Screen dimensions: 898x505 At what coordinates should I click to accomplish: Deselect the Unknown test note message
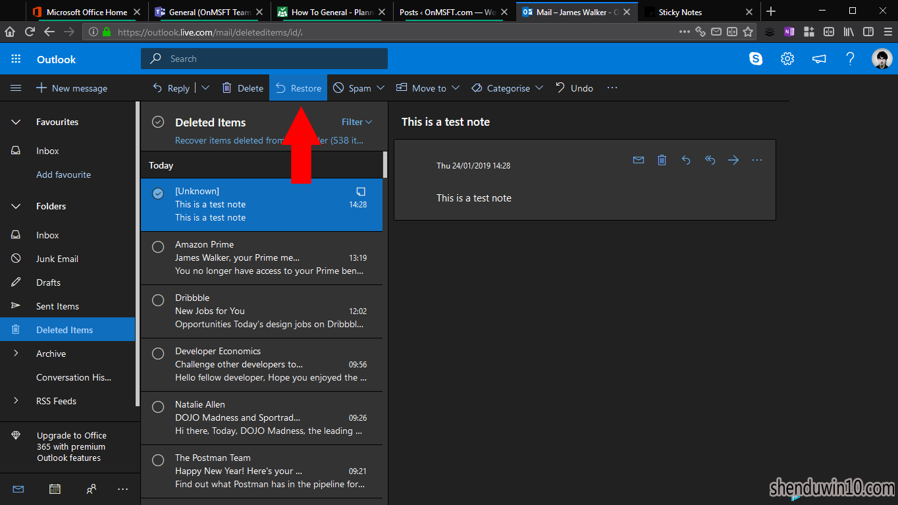158,194
